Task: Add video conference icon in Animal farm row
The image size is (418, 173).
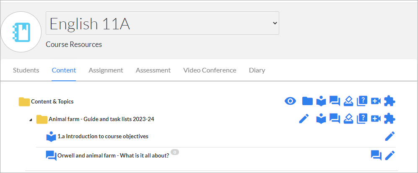Action: pos(376,119)
